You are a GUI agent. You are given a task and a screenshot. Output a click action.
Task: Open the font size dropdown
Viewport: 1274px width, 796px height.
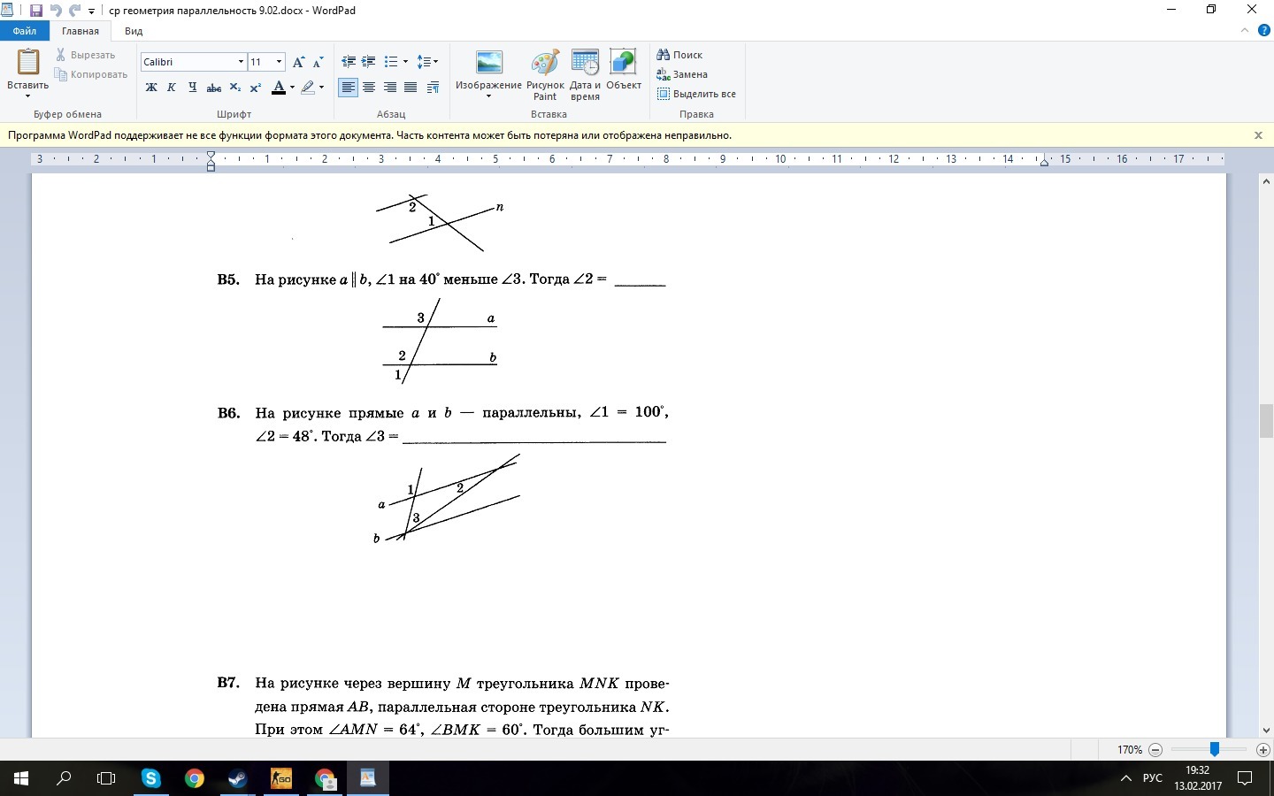click(x=279, y=62)
